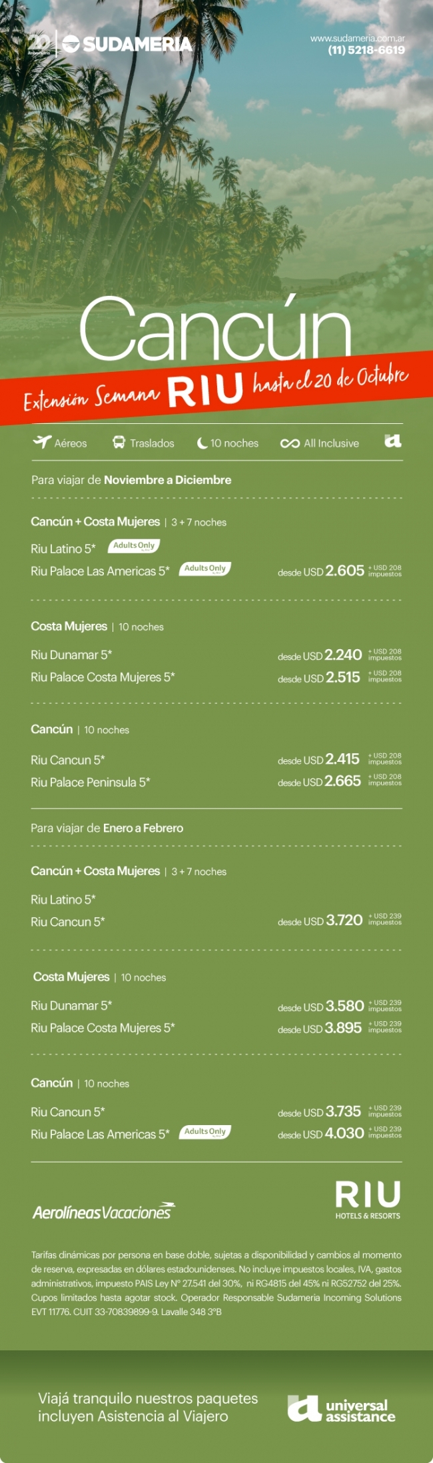Click the Aerolíneas Vacaciones logo

point(103,1211)
